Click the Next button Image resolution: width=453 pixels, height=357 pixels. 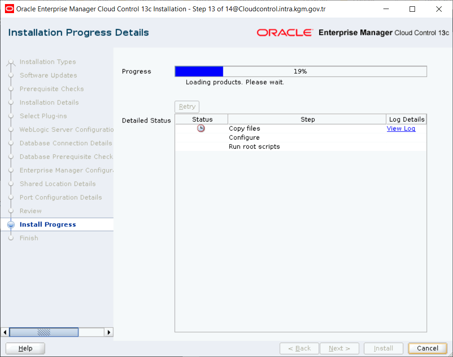click(x=340, y=348)
